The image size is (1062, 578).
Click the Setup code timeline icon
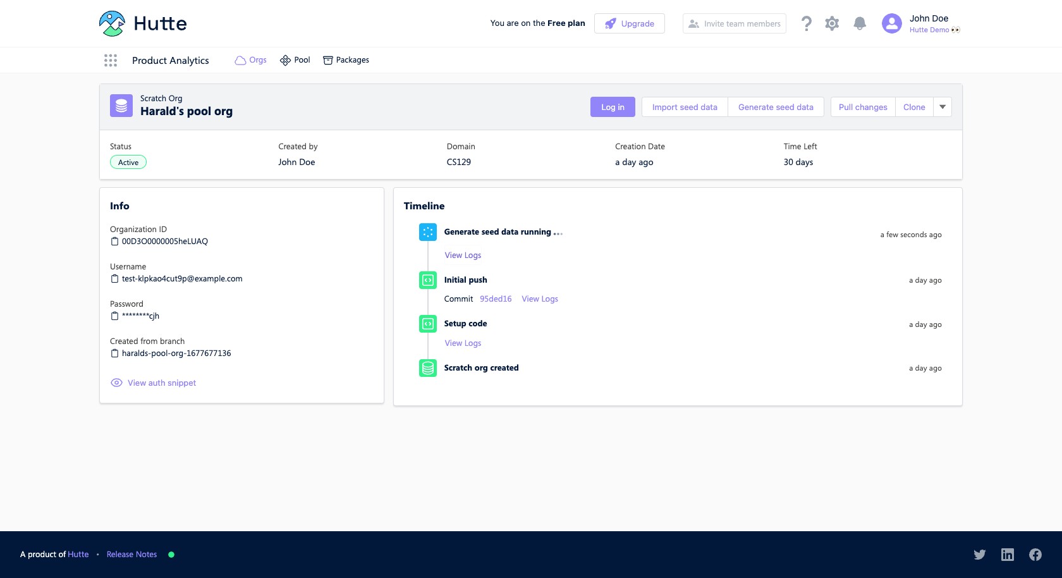[x=428, y=324]
